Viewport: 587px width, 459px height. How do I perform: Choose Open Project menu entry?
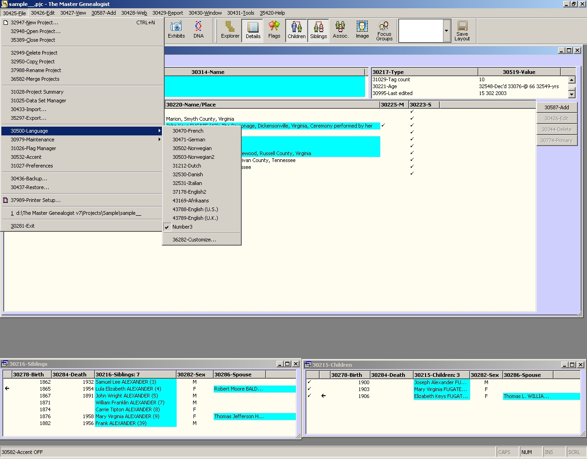82,31
